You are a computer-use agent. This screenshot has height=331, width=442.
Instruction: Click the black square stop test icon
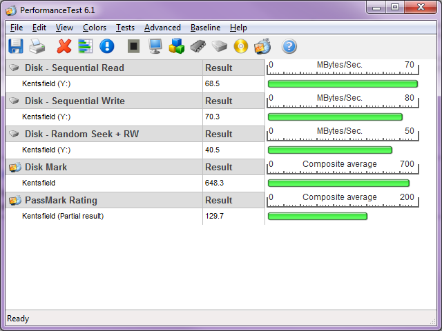click(x=133, y=46)
